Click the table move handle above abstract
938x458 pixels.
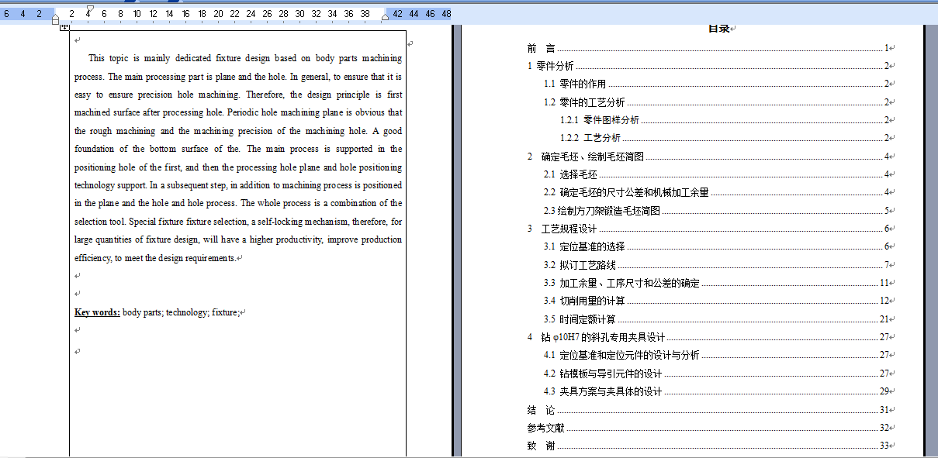tap(65, 28)
